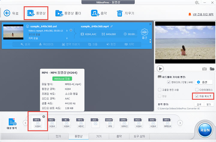The image size is (216, 142).
Task: Move the video item up in list
Action: coord(150,40)
